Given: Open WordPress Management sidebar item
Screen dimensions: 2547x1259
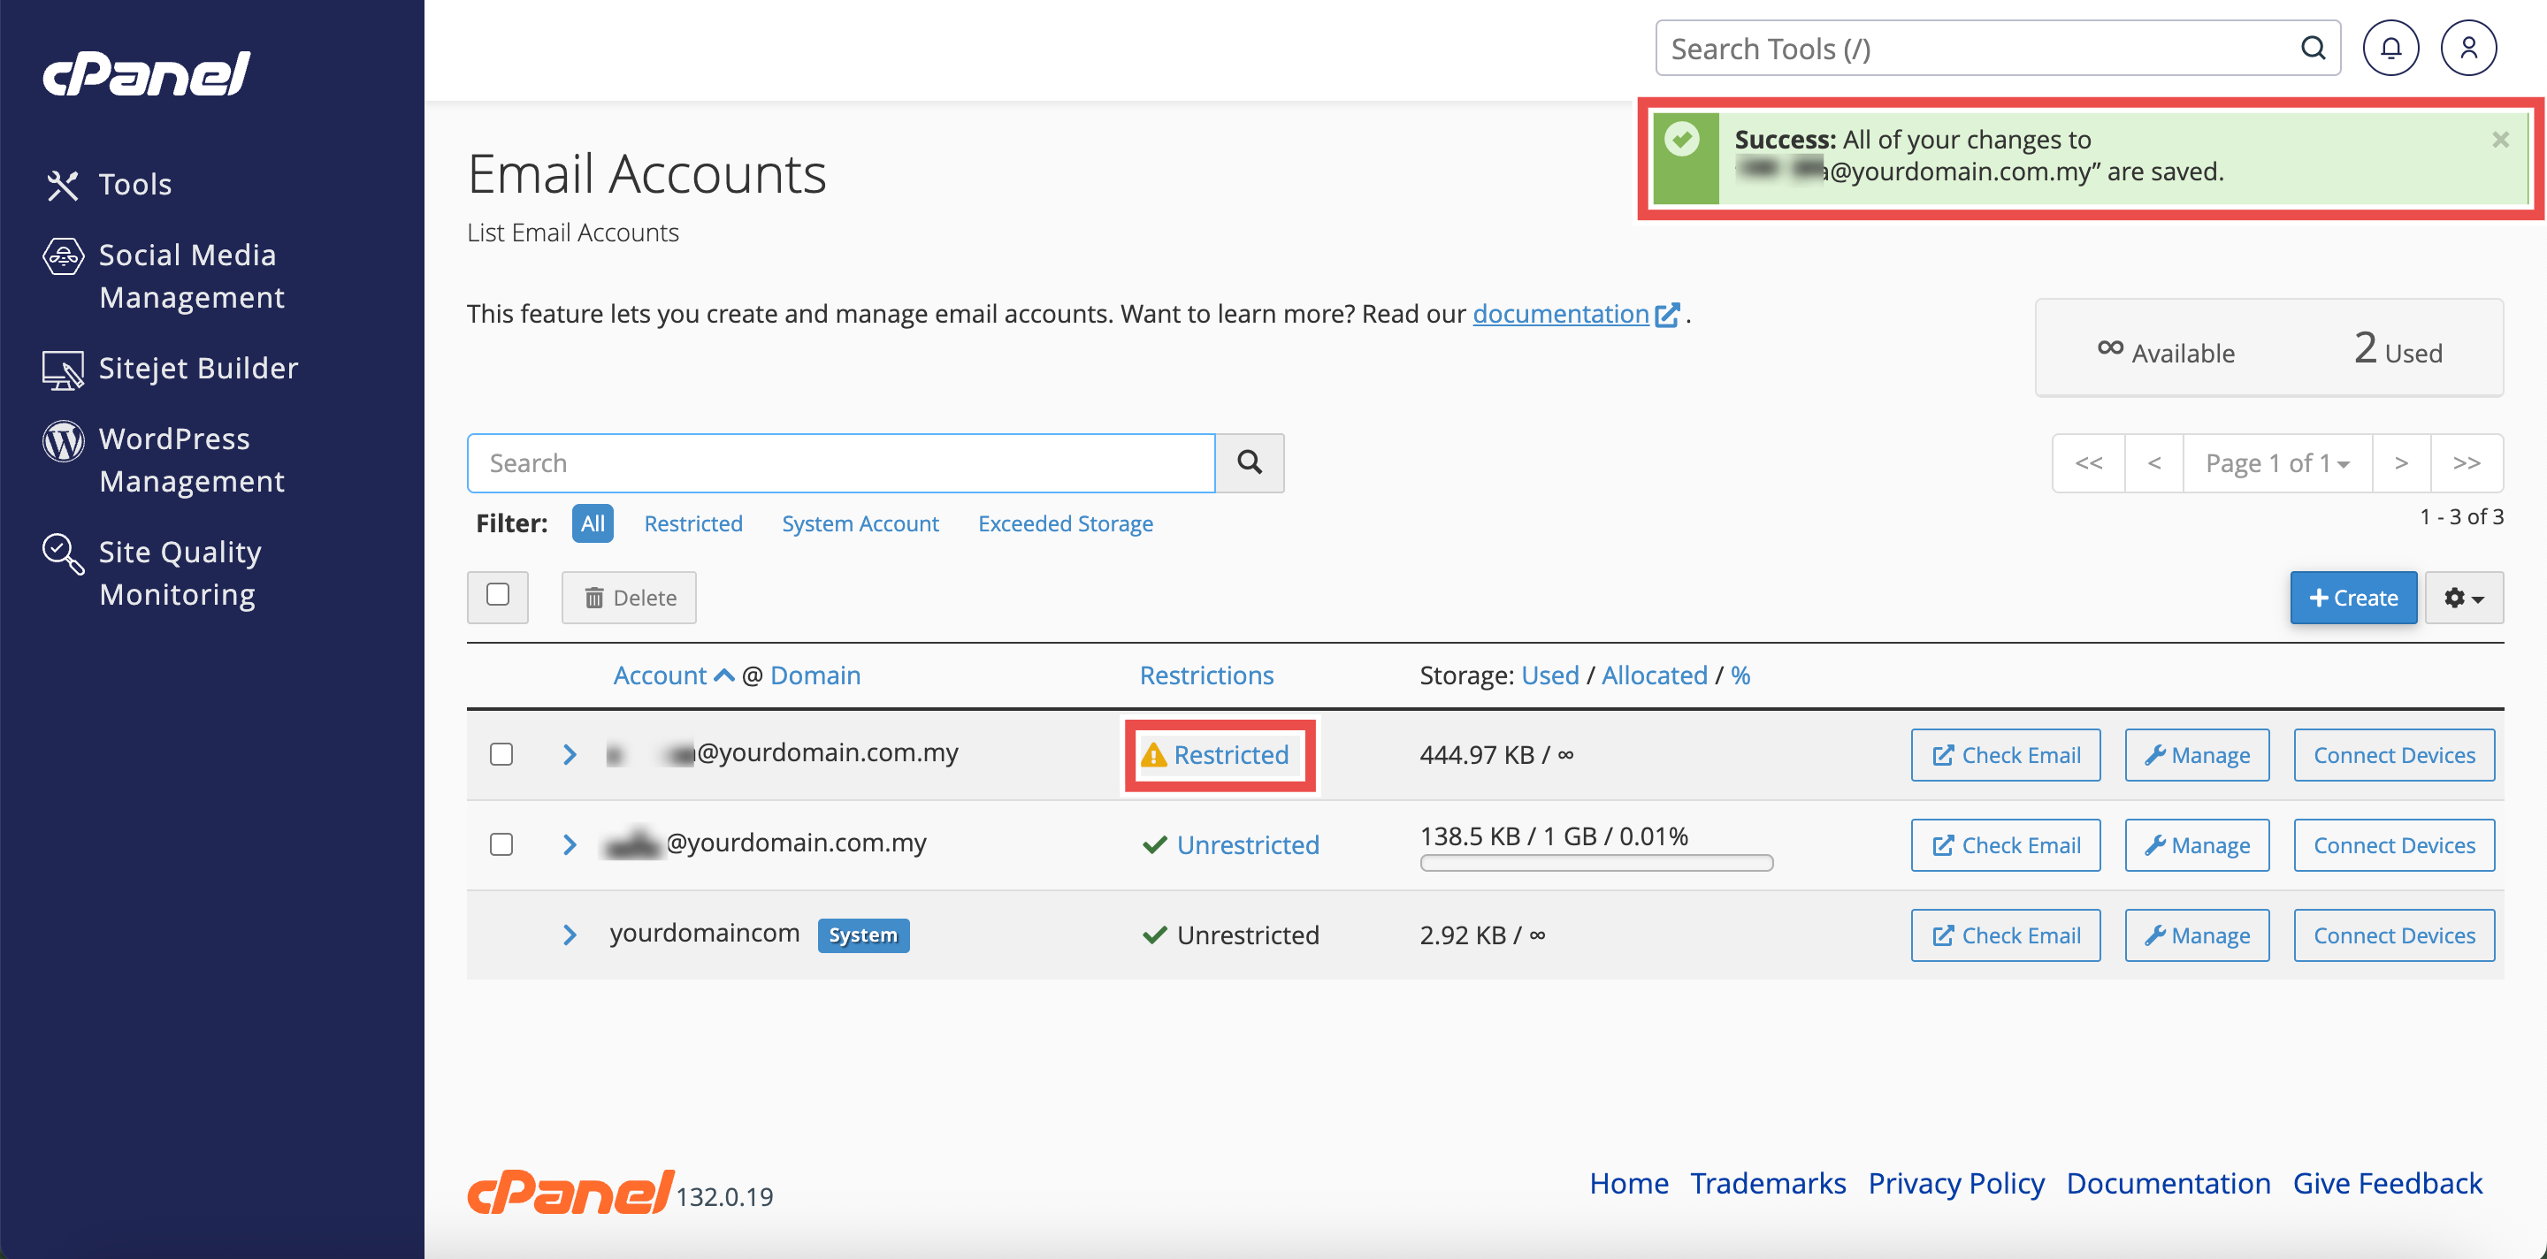Looking at the screenshot, I should pos(191,460).
